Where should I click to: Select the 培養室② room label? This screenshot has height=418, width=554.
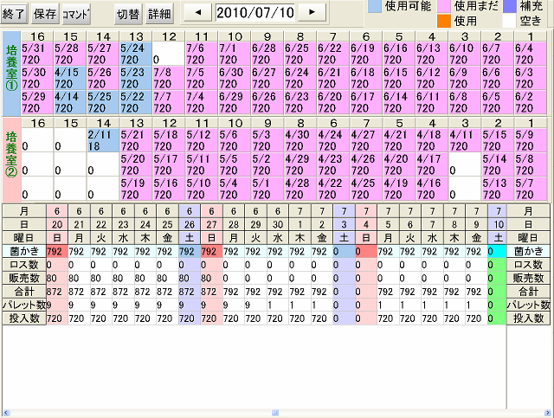pos(11,160)
